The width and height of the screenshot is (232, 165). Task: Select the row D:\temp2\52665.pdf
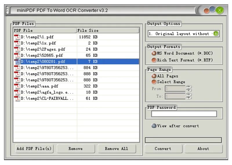click(76, 55)
